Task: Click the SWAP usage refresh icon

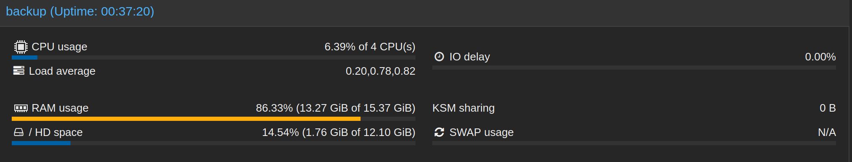Action: [439, 132]
